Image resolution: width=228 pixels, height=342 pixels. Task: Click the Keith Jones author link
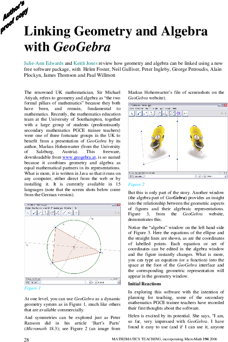click(85, 63)
